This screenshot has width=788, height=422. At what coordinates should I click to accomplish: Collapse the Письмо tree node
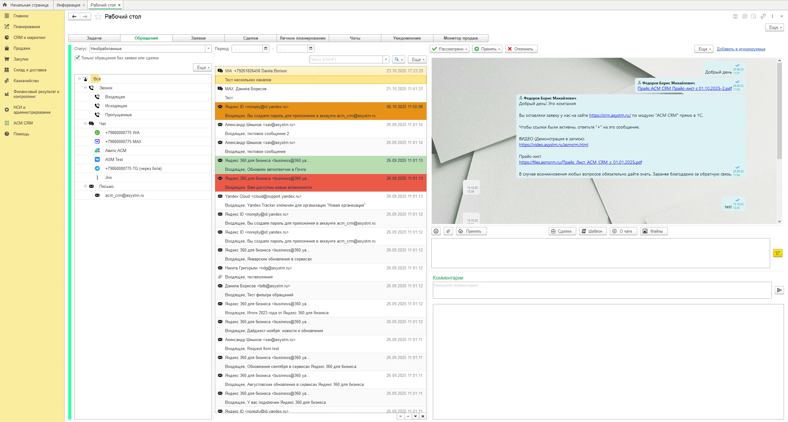86,186
